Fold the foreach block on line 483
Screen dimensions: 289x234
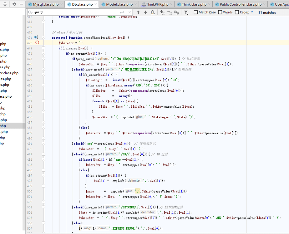(x=43, y=101)
